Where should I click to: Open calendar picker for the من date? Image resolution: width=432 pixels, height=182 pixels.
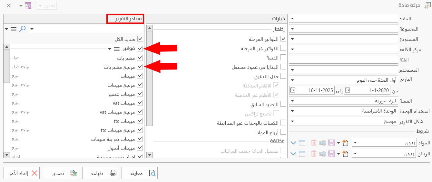(347, 90)
